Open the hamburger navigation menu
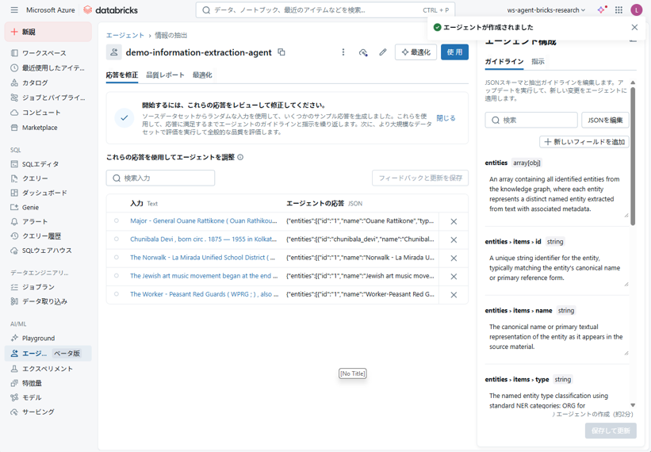Screen dimensions: 651x452 pyautogui.click(x=14, y=10)
